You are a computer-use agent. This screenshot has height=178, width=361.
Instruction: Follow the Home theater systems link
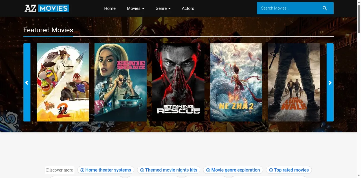coord(106,170)
